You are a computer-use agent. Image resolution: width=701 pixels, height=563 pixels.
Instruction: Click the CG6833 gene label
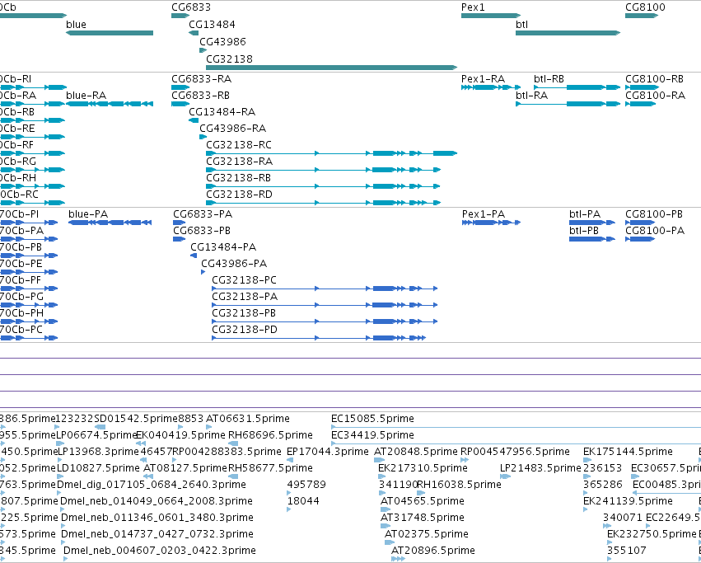pos(191,7)
